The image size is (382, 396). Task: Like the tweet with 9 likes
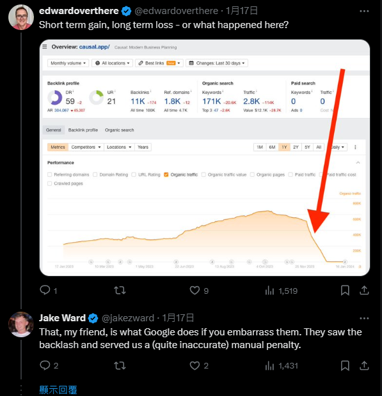tap(195, 290)
